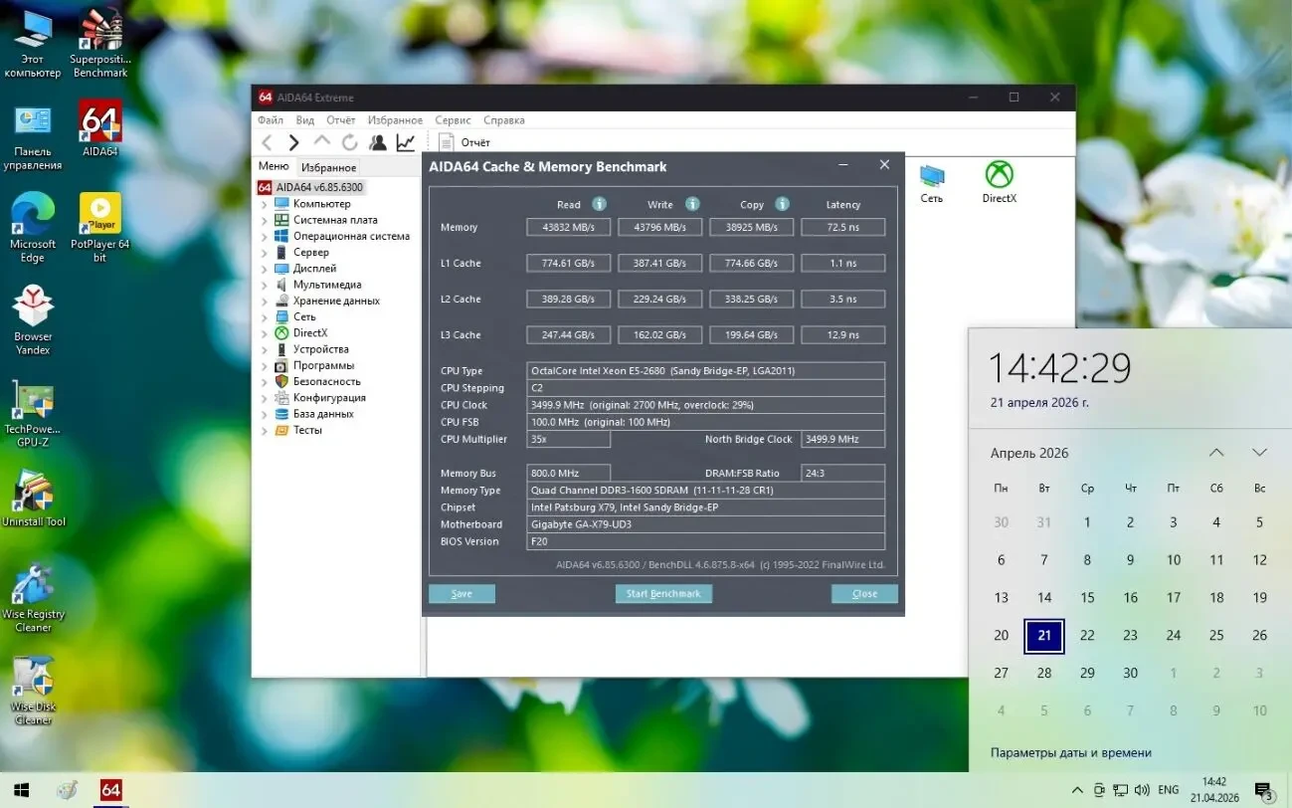Open the Сервис menu
The image size is (1292, 808).
click(x=453, y=120)
